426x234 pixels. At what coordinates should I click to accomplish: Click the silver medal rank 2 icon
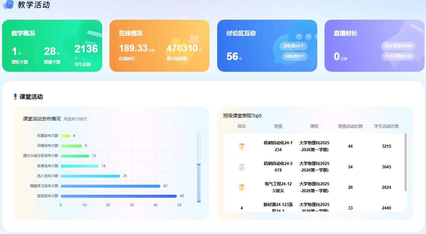[242, 167]
